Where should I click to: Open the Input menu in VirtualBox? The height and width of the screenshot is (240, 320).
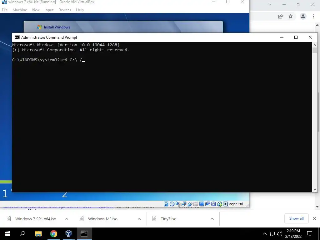(49, 10)
